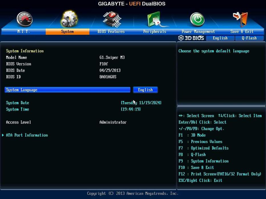This screenshot has width=266, height=199.
Task: Click the System Time value 19:44:19
Action: (131, 109)
